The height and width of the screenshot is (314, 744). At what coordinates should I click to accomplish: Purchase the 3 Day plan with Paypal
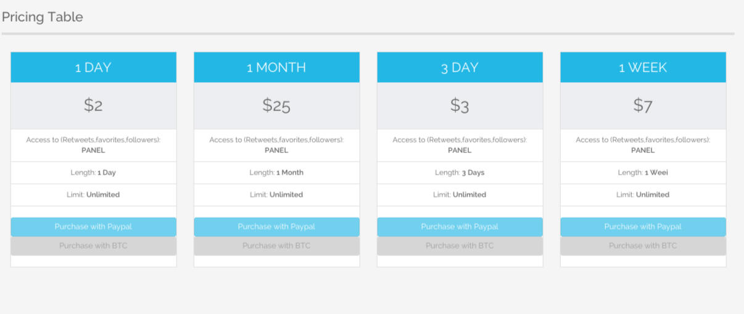[460, 226]
